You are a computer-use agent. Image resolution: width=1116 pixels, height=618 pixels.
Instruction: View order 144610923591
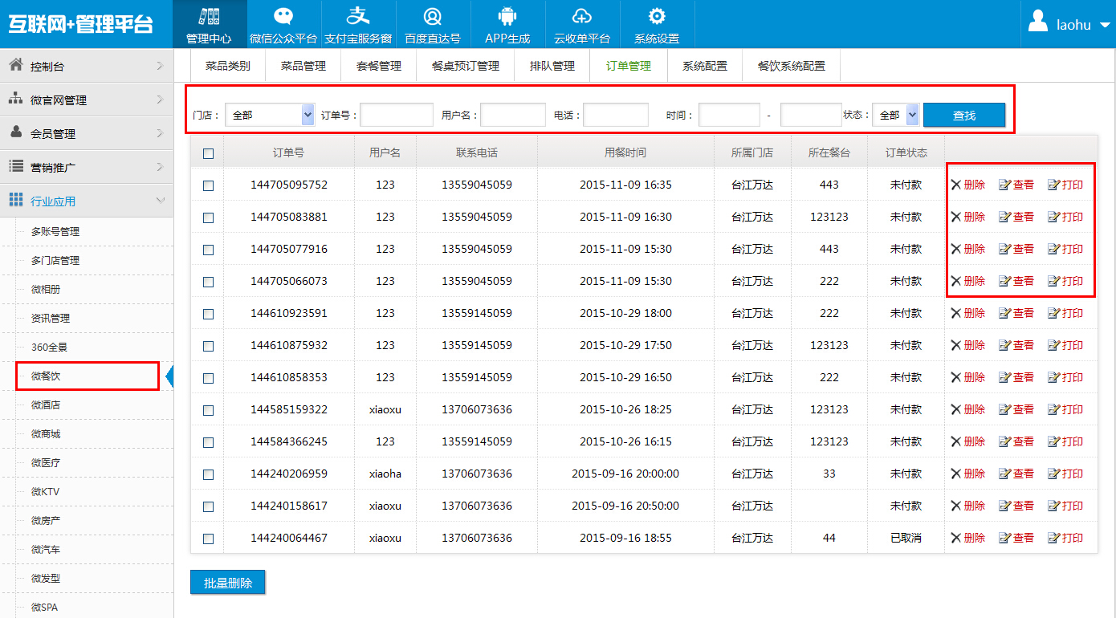pos(1016,313)
